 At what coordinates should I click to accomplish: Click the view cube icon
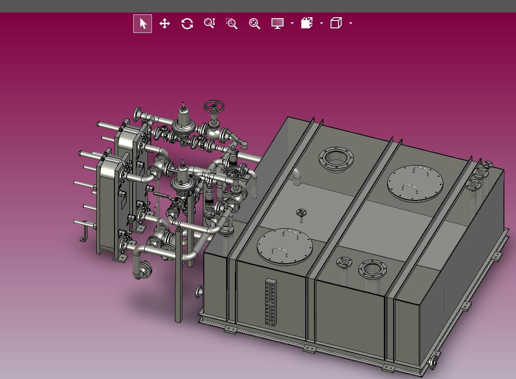[x=336, y=23]
